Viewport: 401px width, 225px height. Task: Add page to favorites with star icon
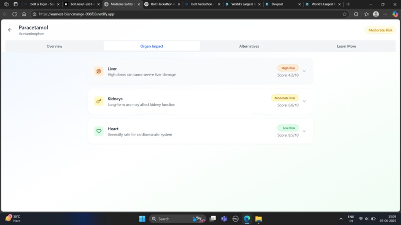pyautogui.click(x=344, y=14)
